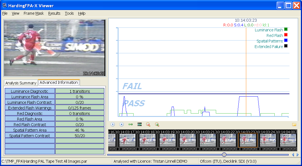Open the View menu
Image resolution: width=302 pixels, height=166 pixels.
click(x=15, y=13)
